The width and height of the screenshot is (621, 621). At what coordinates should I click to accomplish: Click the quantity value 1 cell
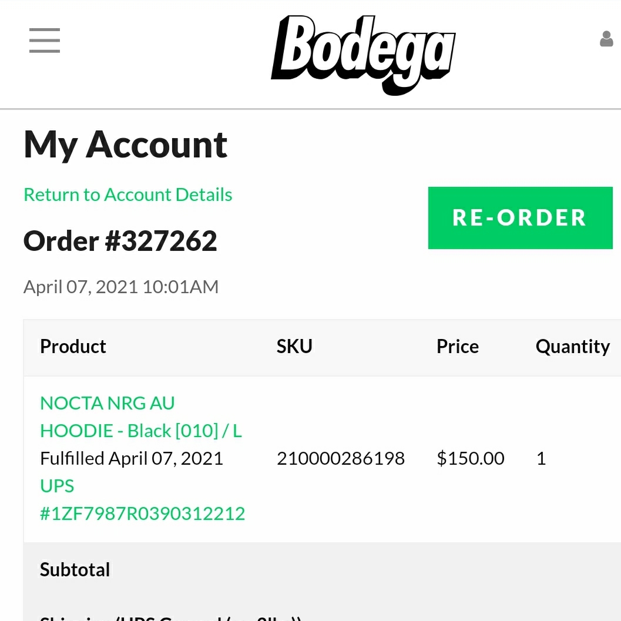point(541,459)
